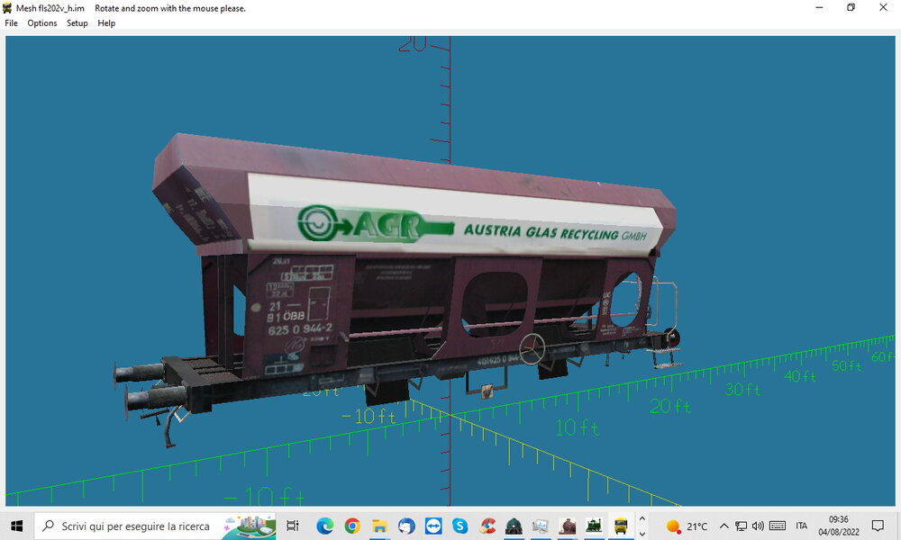Click the taskbar search box
The height and width of the screenshot is (540, 901).
point(155,526)
